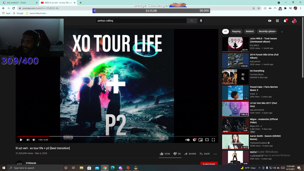The image size is (304, 171).
Task: Search YouTube by voice microphone
Action: 201,21
